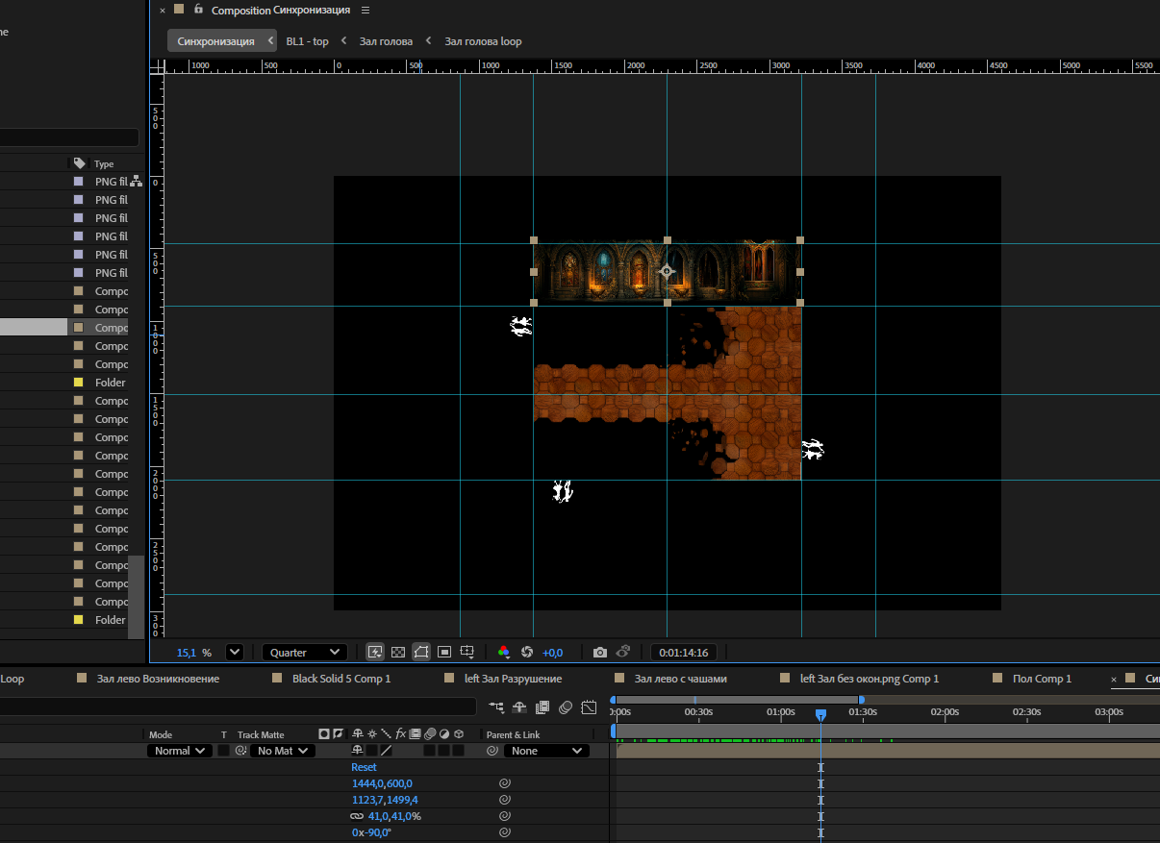Open the Composition panel menu

click(365, 10)
